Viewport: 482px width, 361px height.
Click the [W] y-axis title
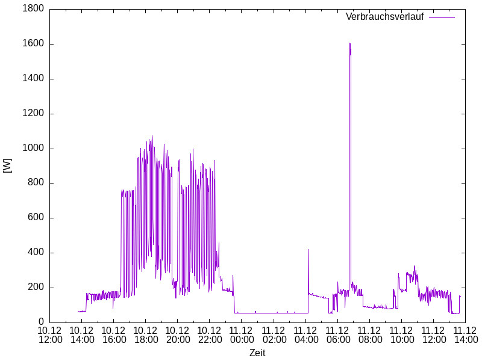coord(8,165)
